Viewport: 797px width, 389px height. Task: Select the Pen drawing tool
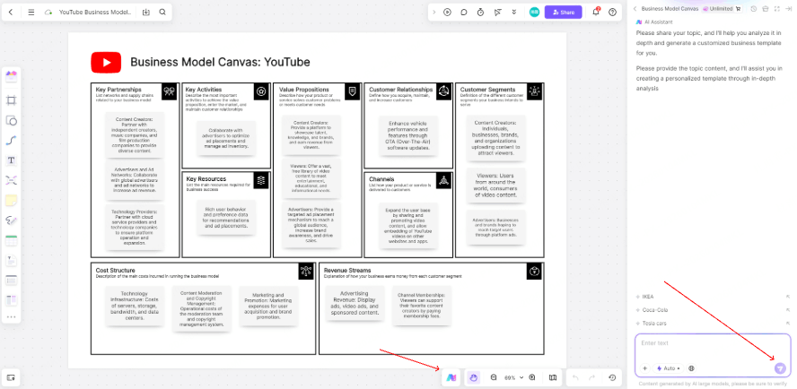[11, 220]
